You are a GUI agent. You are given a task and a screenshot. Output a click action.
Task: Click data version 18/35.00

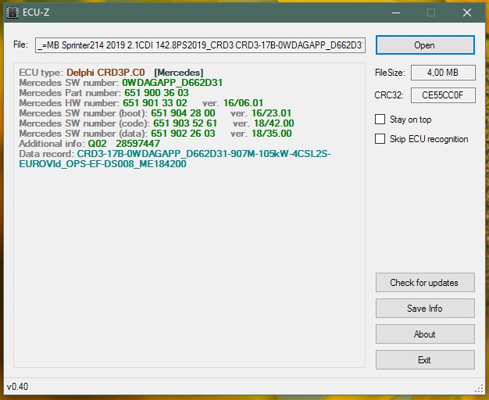tap(272, 134)
